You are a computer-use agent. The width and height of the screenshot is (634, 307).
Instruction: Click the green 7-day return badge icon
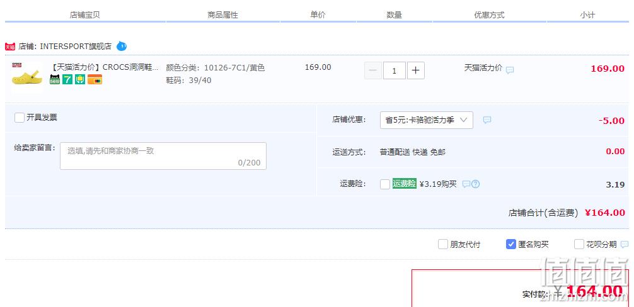pyautogui.click(x=67, y=79)
